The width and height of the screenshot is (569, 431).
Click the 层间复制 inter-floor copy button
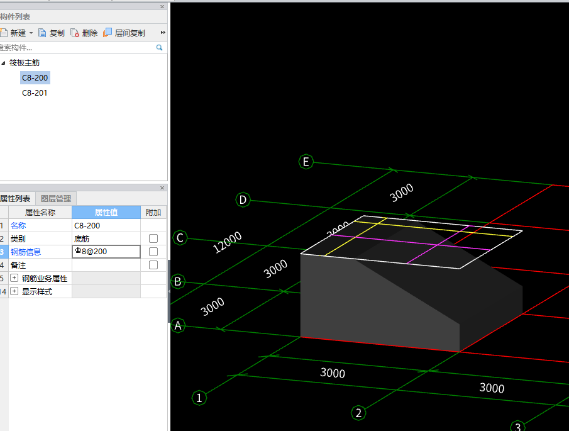[x=124, y=33]
